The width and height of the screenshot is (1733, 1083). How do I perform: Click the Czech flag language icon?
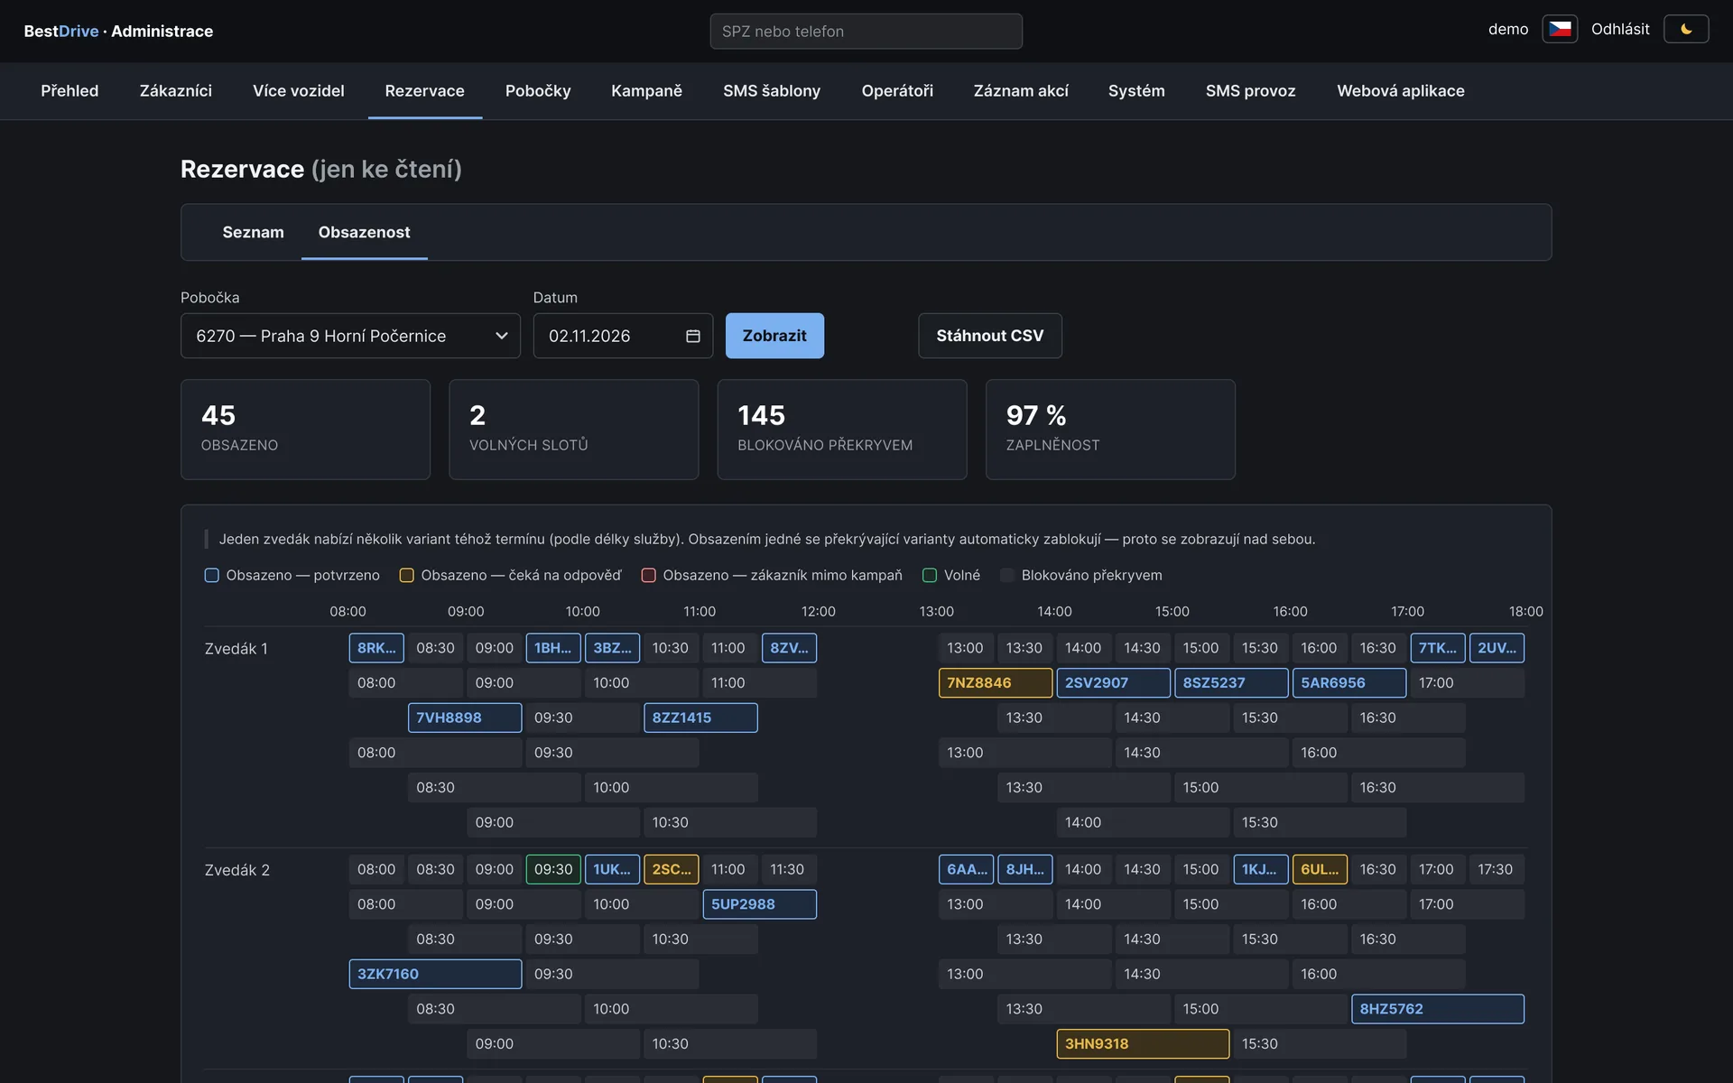pos(1560,29)
